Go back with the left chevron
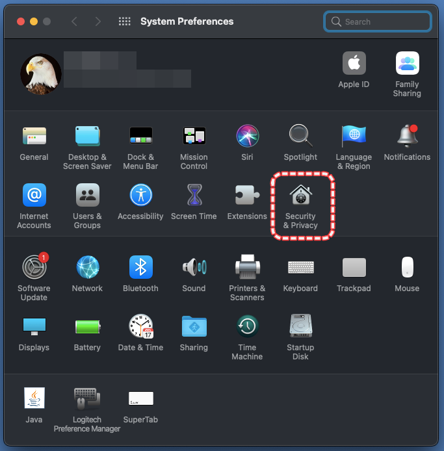This screenshot has height=451, width=444. click(x=74, y=21)
